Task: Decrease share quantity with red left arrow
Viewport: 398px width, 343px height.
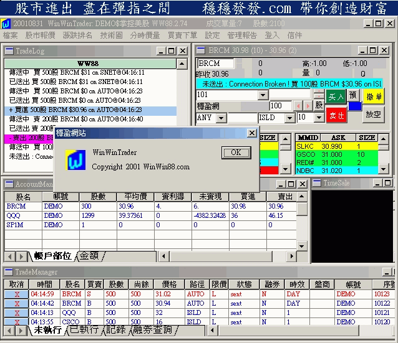Action: pos(298,106)
